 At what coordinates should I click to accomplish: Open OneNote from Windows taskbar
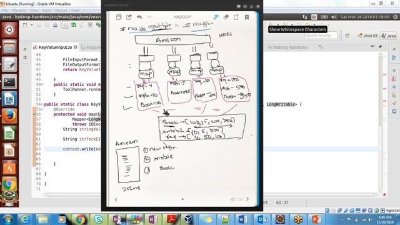point(152,219)
